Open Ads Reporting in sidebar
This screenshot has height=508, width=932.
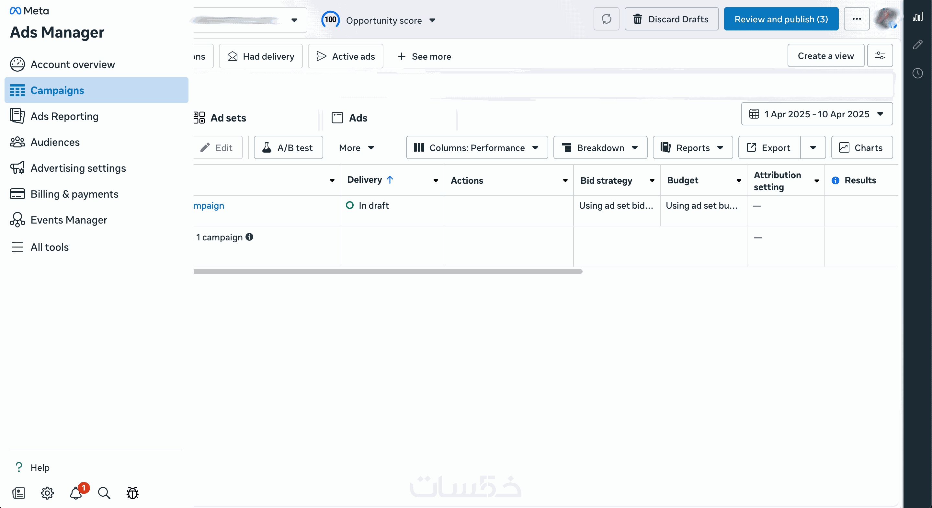point(64,116)
